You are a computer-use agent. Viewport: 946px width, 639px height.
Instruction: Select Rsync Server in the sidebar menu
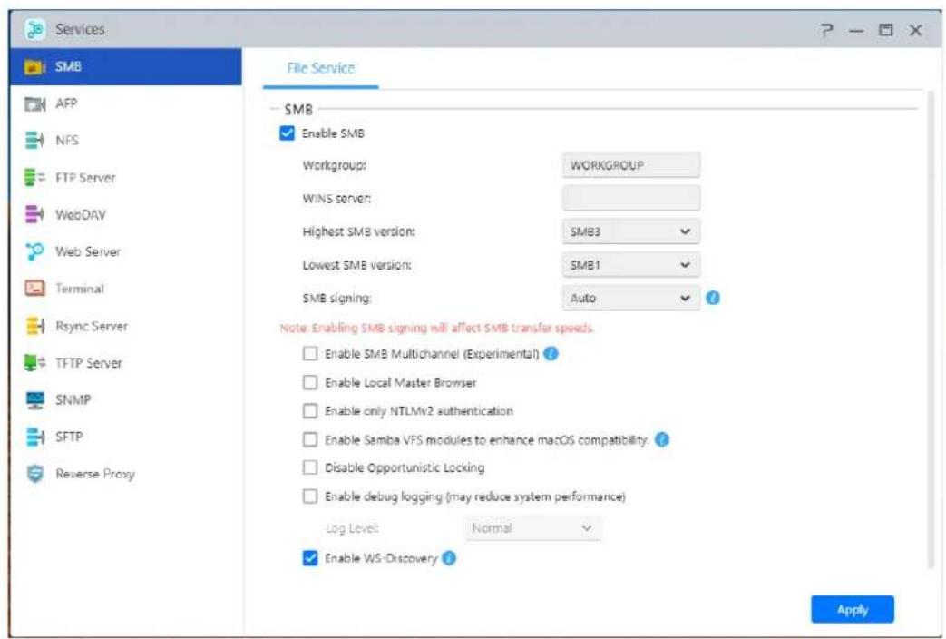pos(91,326)
